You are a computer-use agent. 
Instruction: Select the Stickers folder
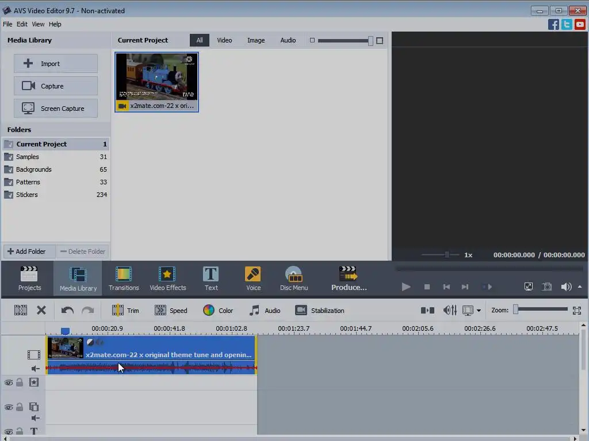[56, 195]
